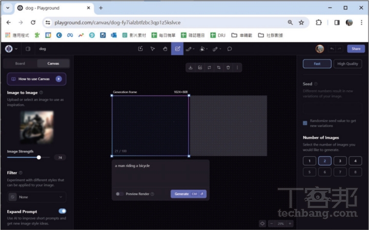
Task: Click the crop icon in floating toolbar
Action: [219, 68]
